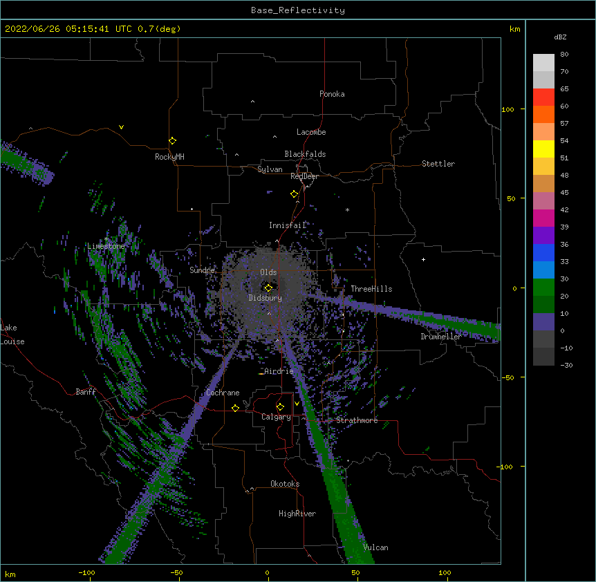This screenshot has width=596, height=582.
Task: Click the blue 33-36 dBZ legend swatch
Action: (x=543, y=253)
